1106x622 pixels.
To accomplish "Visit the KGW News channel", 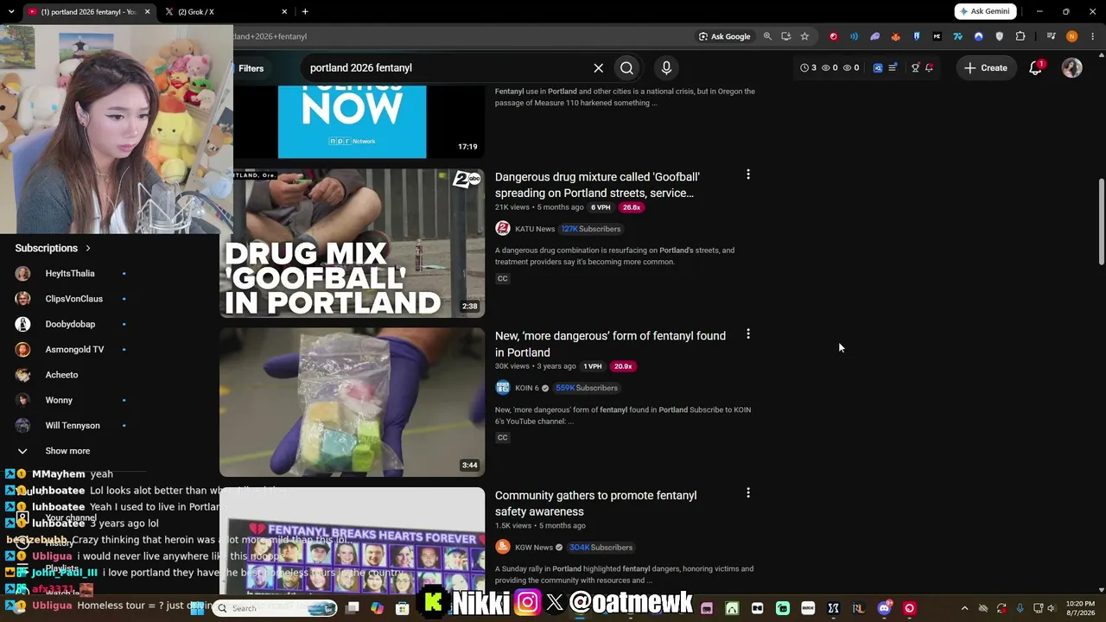I will 534,547.
